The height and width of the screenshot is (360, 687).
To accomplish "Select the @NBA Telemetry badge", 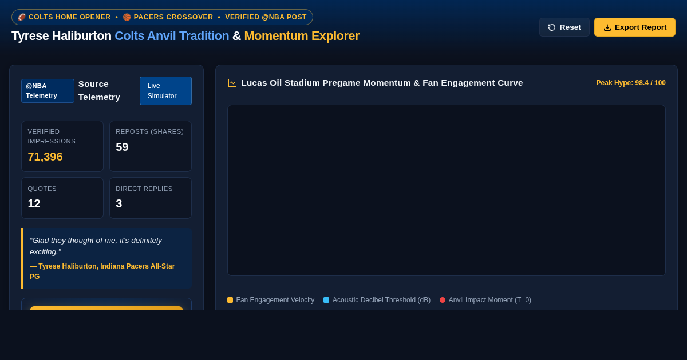I will click(x=48, y=91).
